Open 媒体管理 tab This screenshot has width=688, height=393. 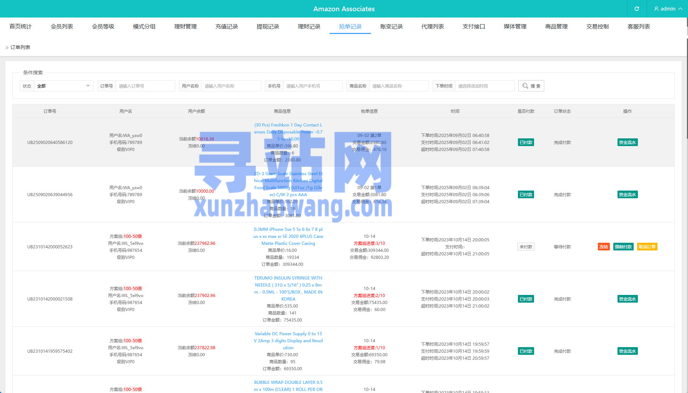point(515,27)
